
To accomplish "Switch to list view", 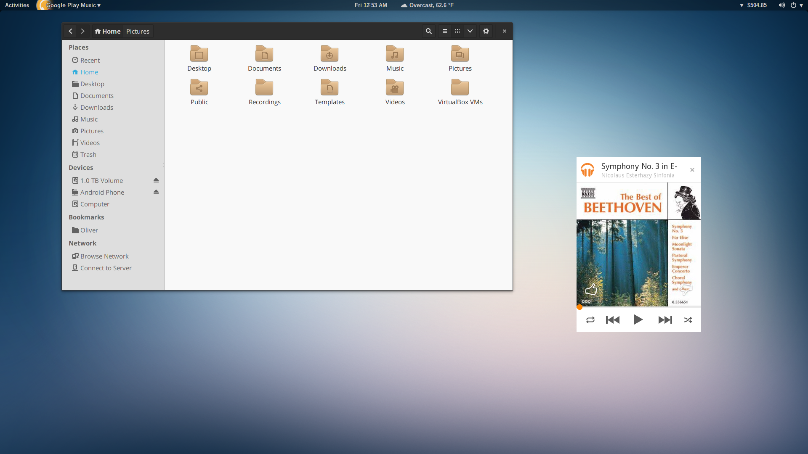I will coord(444,31).
